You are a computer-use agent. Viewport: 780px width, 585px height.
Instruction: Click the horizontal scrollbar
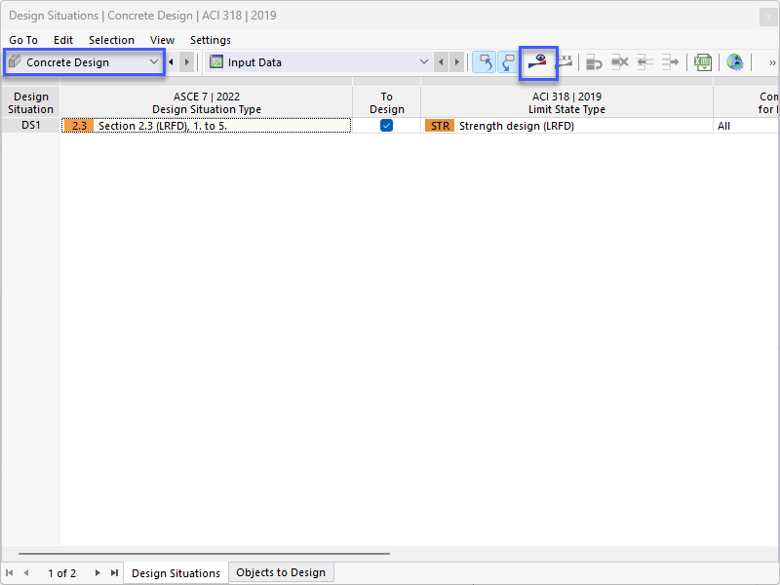pyautogui.click(x=204, y=553)
